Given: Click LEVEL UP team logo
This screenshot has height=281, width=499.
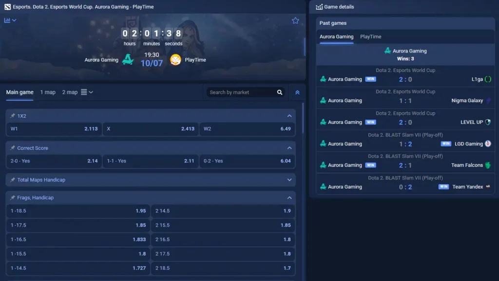Looking at the screenshot, I should (x=488, y=122).
